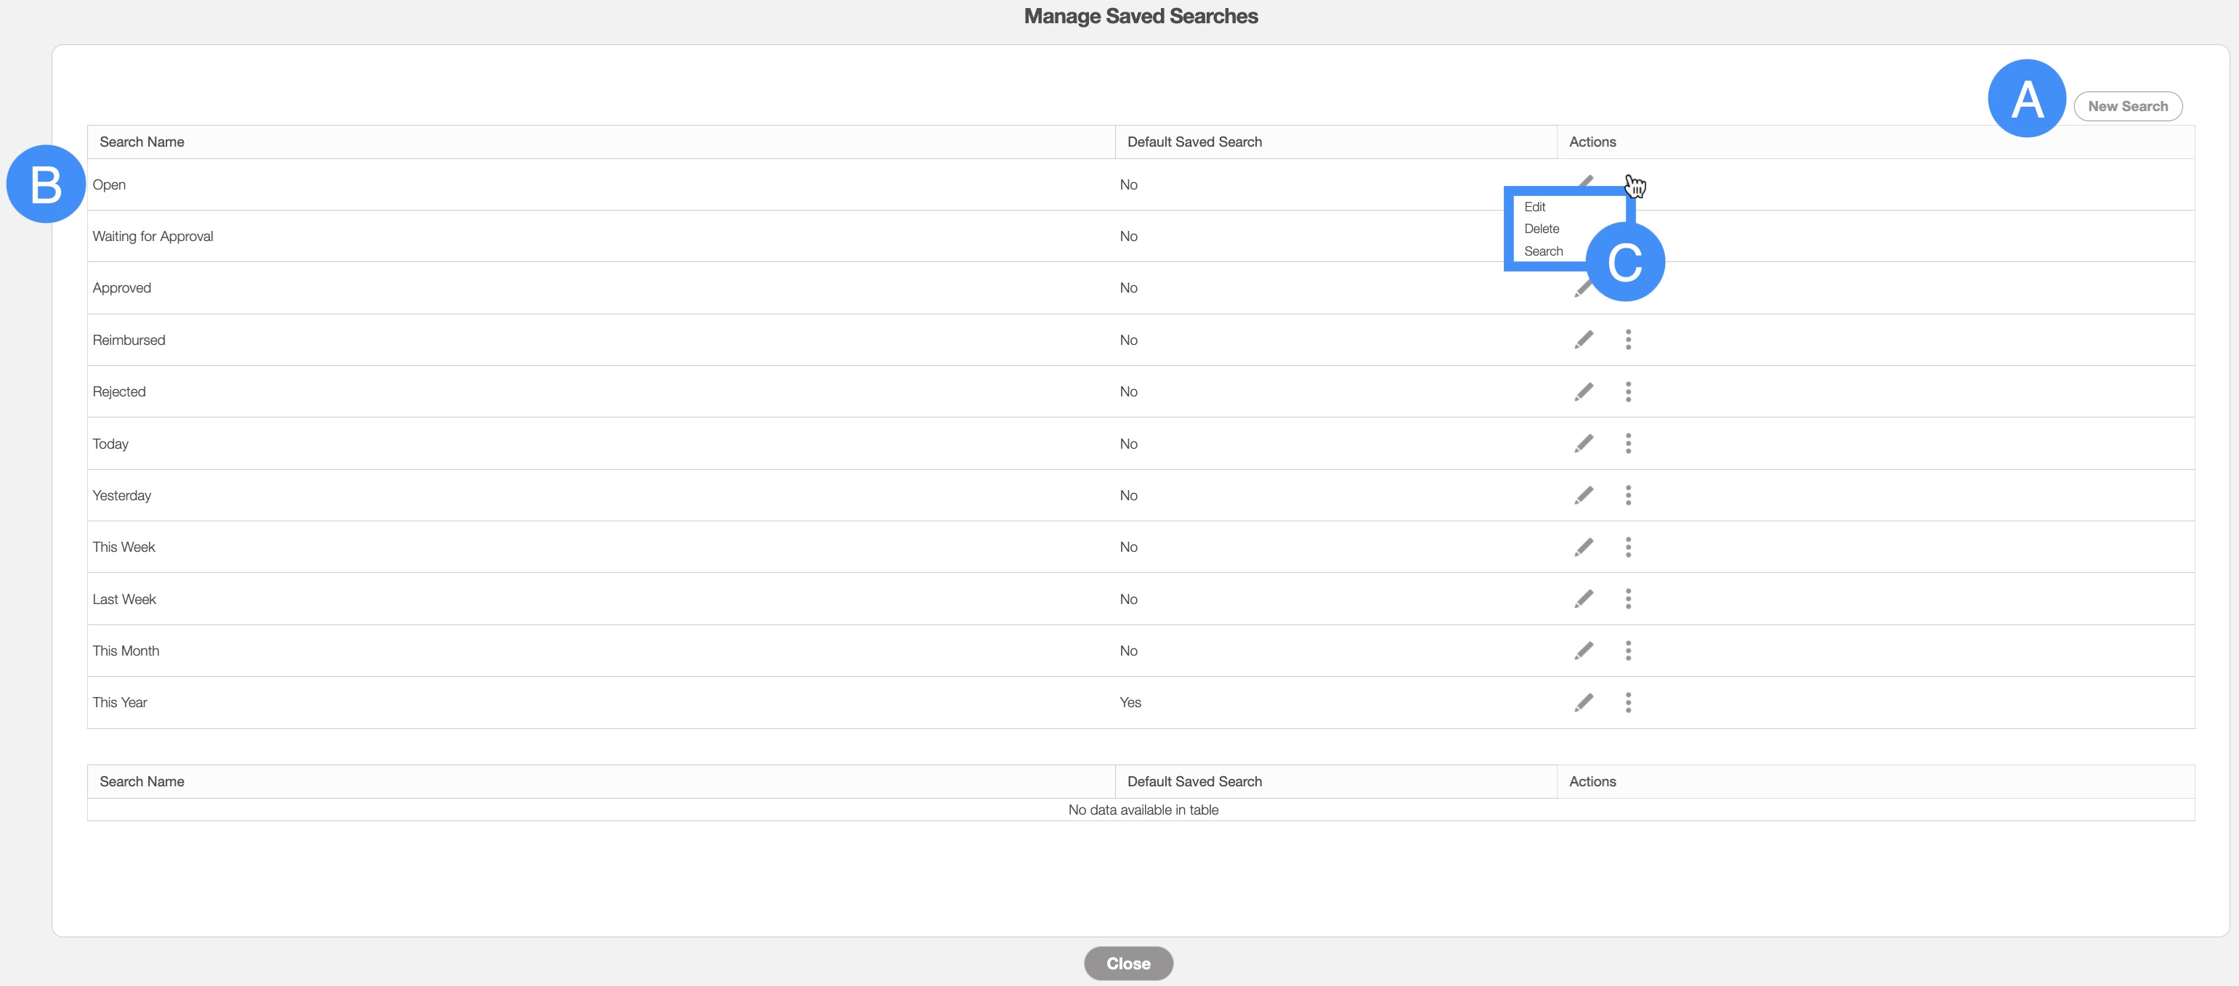Screen dimensions: 2239x986
Task: Open the kebab menu in Today row
Action: point(1628,444)
